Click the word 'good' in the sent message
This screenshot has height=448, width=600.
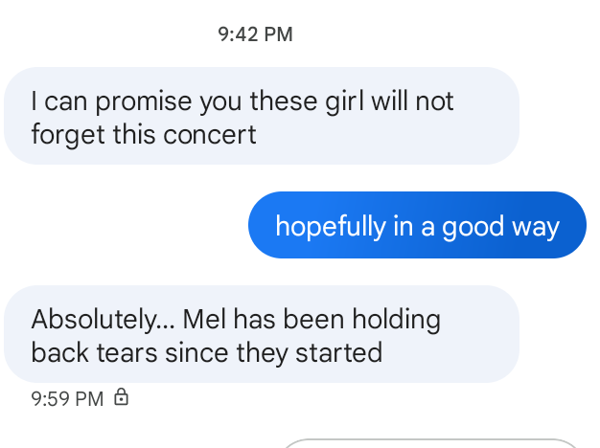click(473, 227)
